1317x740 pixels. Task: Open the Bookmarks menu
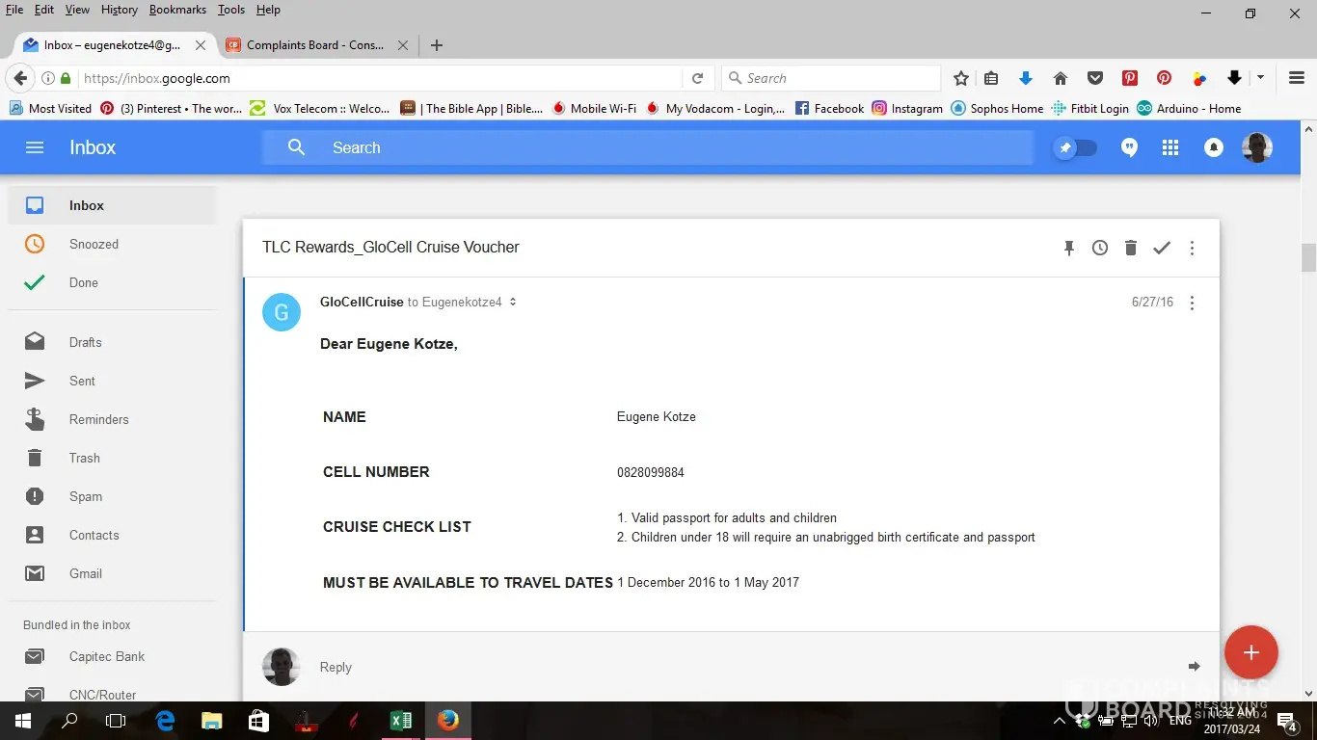(177, 10)
